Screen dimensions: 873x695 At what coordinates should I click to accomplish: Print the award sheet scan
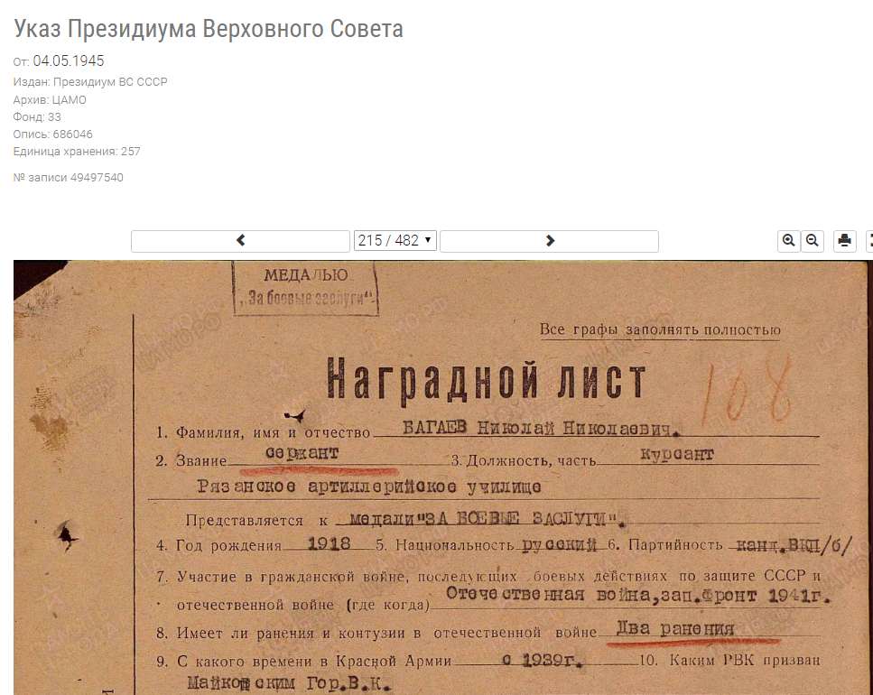point(845,240)
